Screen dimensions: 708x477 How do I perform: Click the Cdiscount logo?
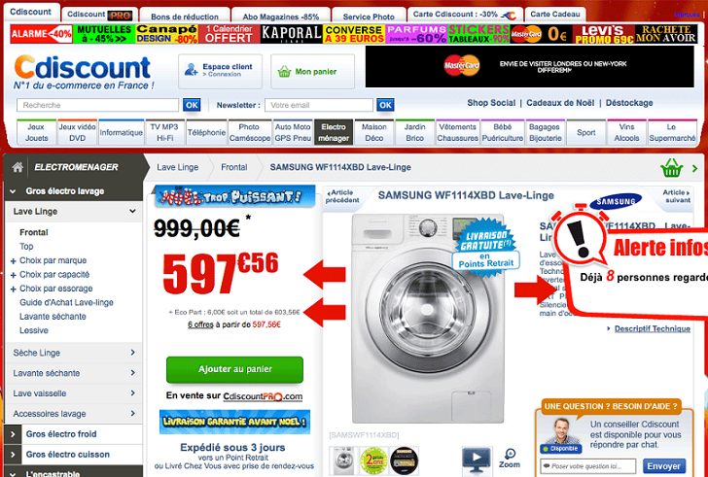pos(82,68)
